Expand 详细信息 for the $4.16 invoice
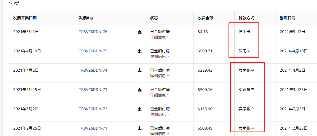 [x=160, y=37]
